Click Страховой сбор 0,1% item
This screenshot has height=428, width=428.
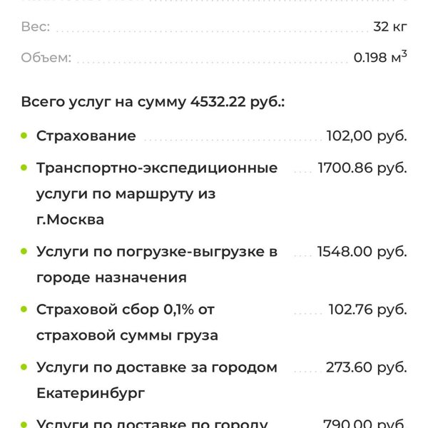(x=127, y=322)
